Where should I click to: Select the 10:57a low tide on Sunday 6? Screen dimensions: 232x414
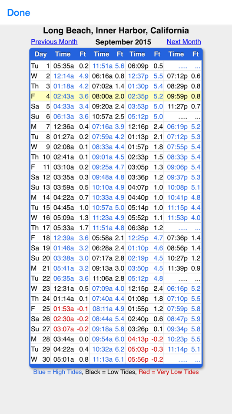point(103,116)
